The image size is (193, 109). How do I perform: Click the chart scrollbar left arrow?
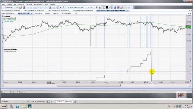point(3,85)
